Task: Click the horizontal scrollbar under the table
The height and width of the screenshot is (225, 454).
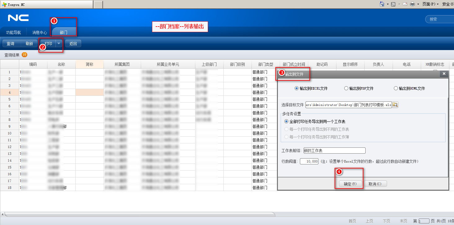Action: click(x=140, y=214)
